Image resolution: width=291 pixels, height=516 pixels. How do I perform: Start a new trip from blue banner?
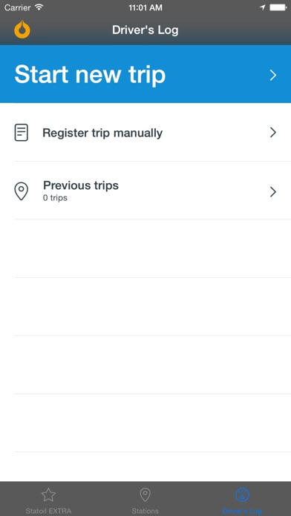145,74
